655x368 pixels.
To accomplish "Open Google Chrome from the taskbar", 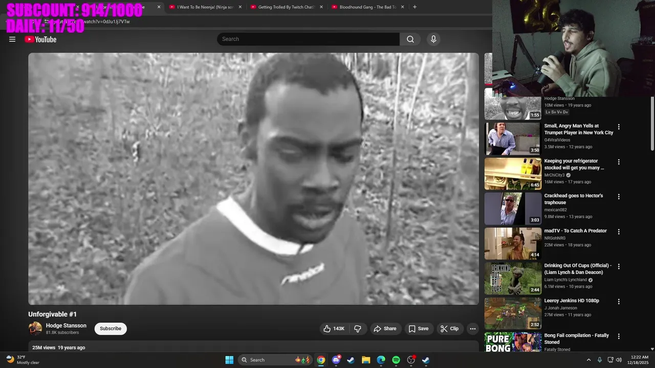I will coord(321,360).
